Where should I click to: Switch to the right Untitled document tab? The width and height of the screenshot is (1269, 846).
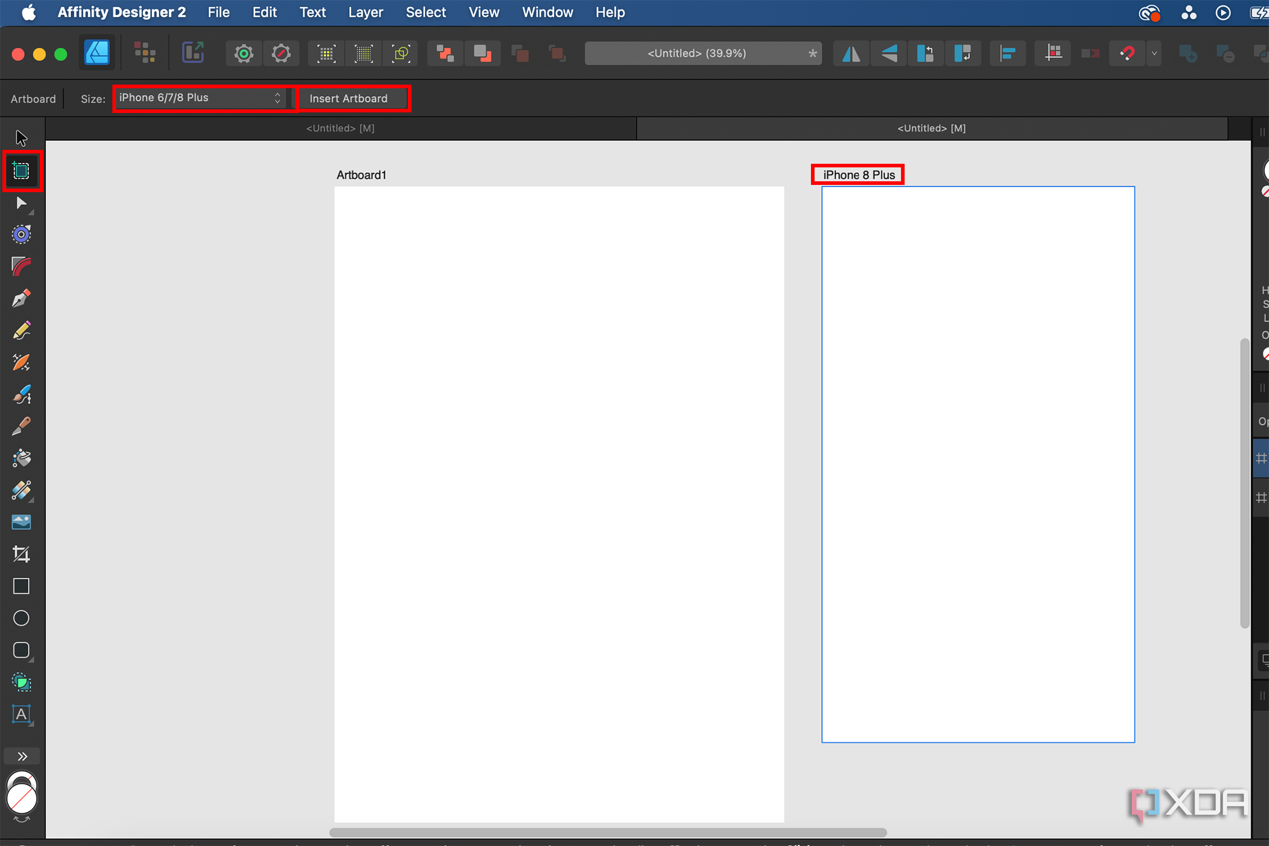[932, 128]
